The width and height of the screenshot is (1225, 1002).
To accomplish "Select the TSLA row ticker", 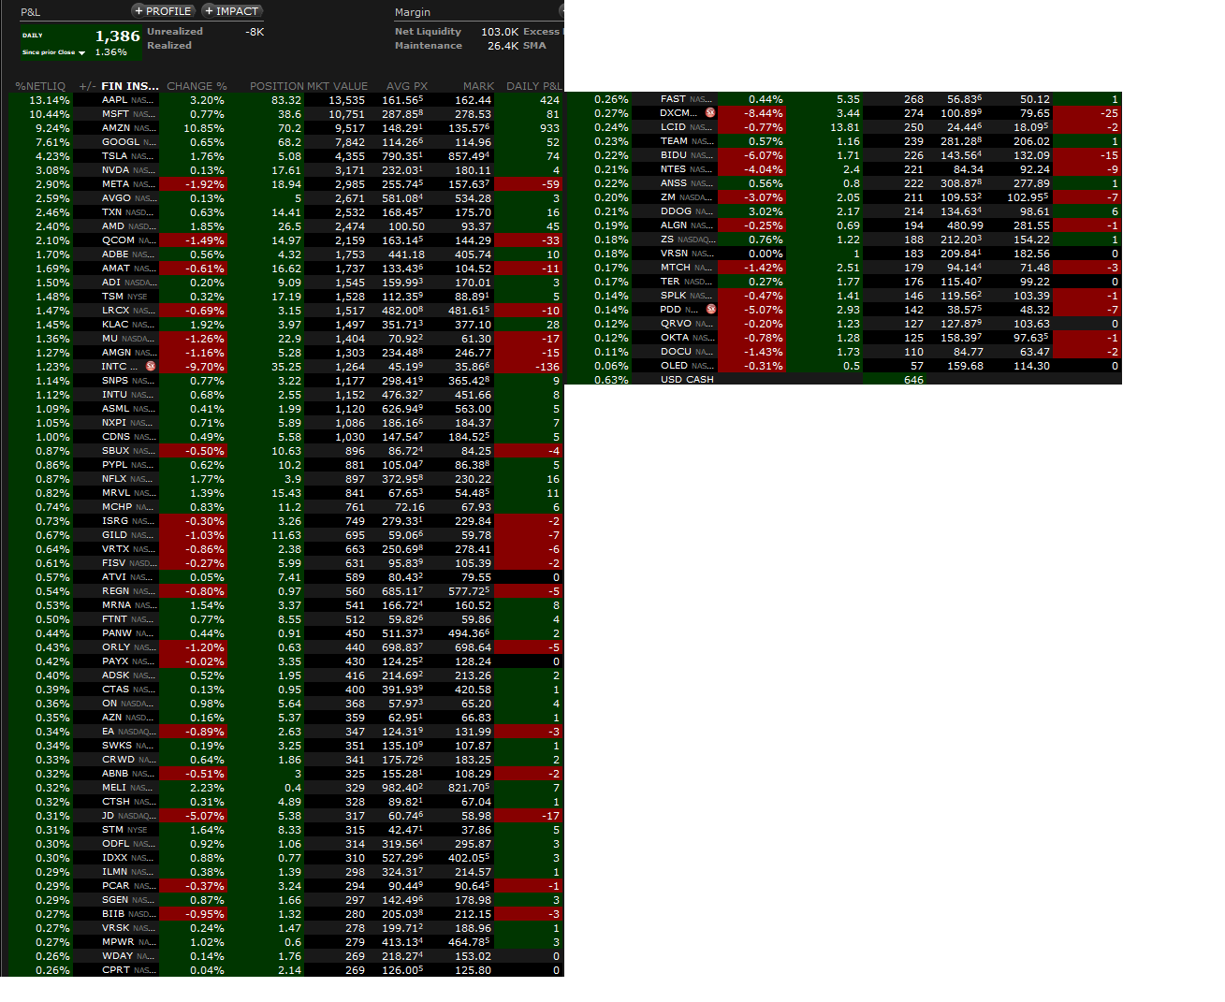I will [114, 156].
